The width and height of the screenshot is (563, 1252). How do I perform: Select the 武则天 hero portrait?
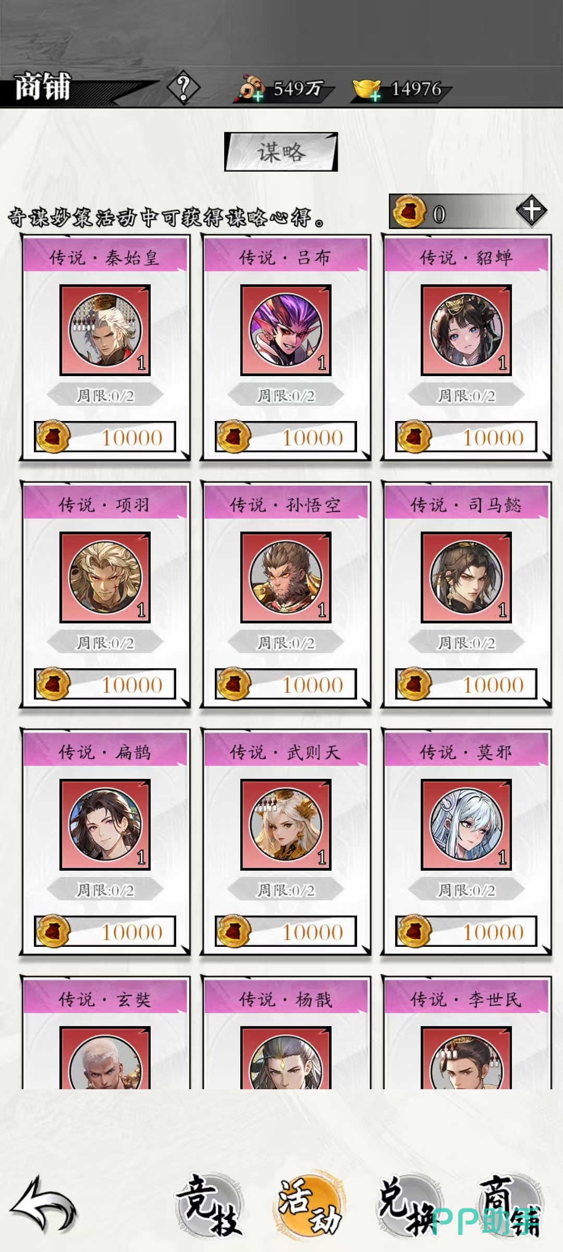286,824
